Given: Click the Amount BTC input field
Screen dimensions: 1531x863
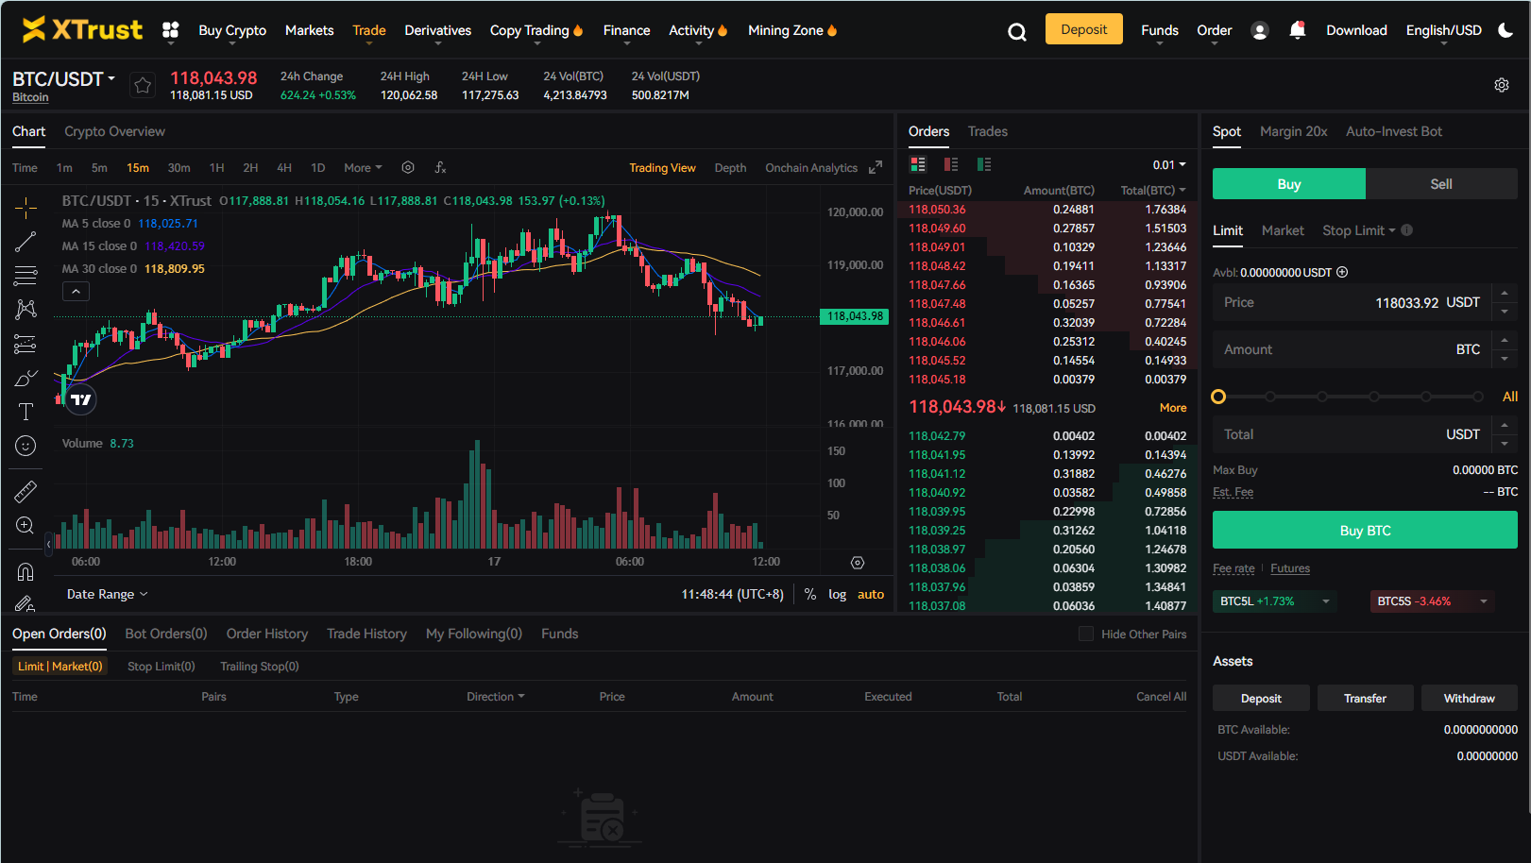Looking at the screenshot, I should (x=1352, y=349).
